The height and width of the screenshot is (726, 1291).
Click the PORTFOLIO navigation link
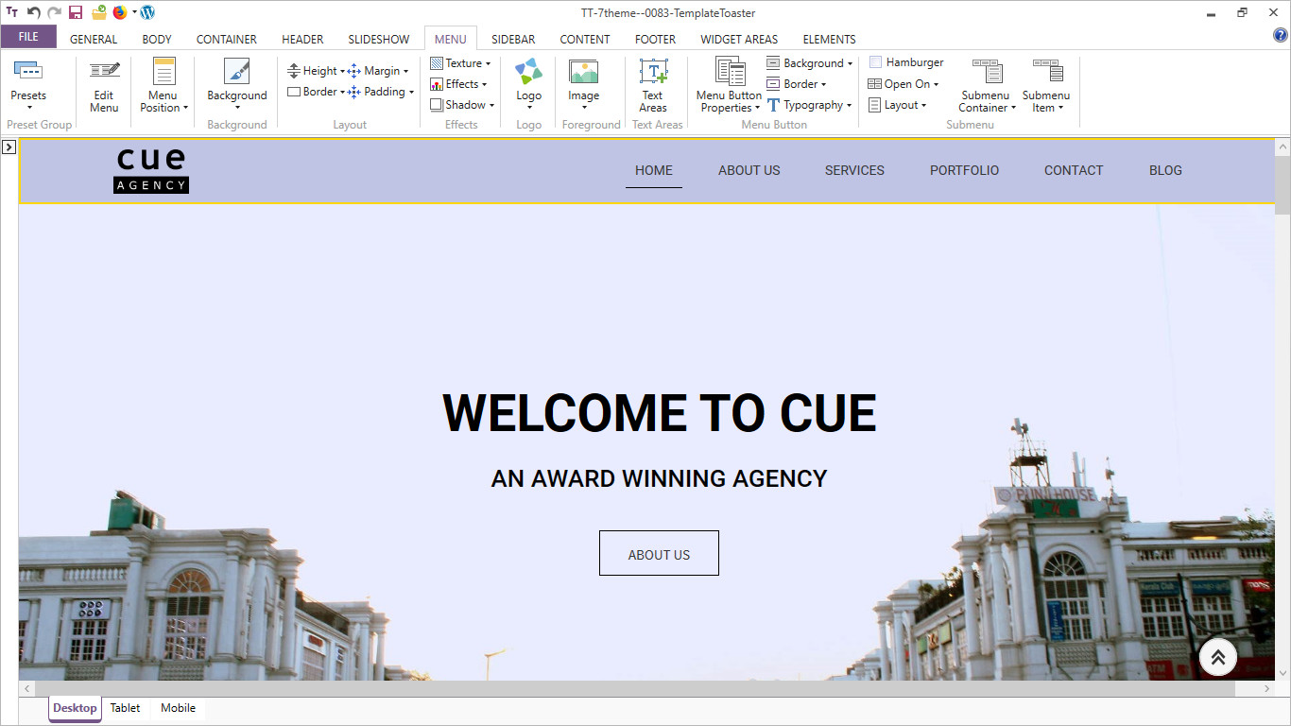coord(964,170)
